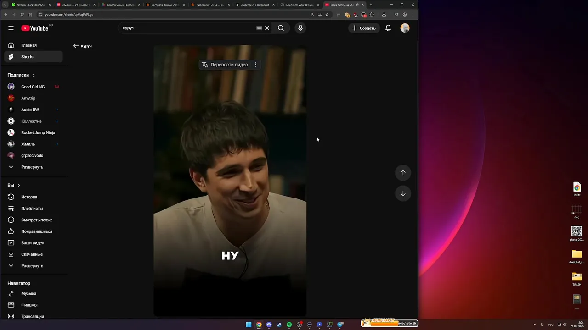Open Audio RW subscription
This screenshot has height=330, width=588.
point(34,110)
